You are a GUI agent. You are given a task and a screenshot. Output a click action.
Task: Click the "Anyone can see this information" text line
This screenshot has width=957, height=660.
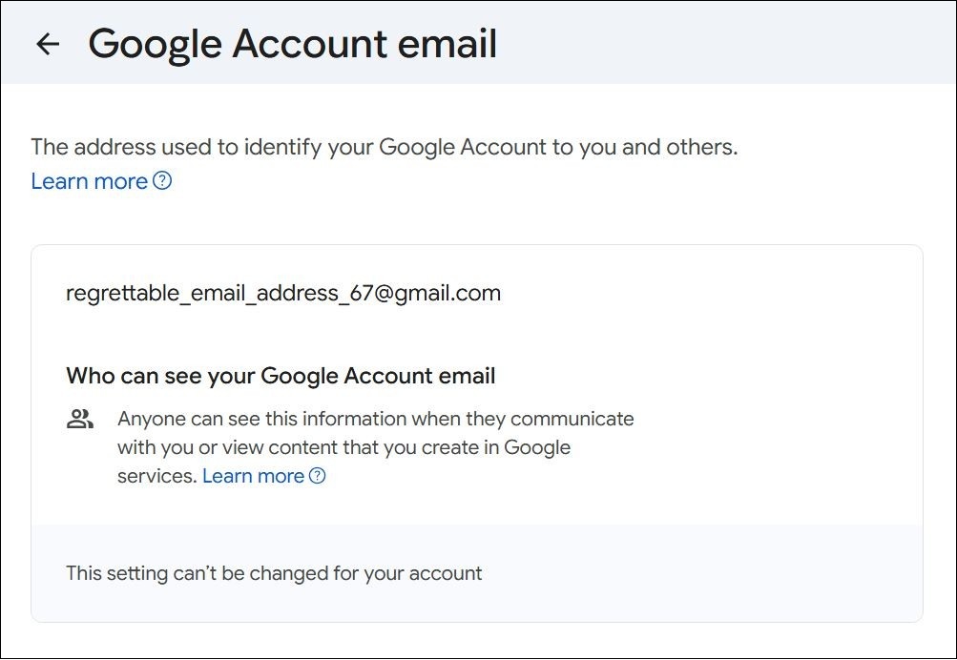(x=375, y=419)
